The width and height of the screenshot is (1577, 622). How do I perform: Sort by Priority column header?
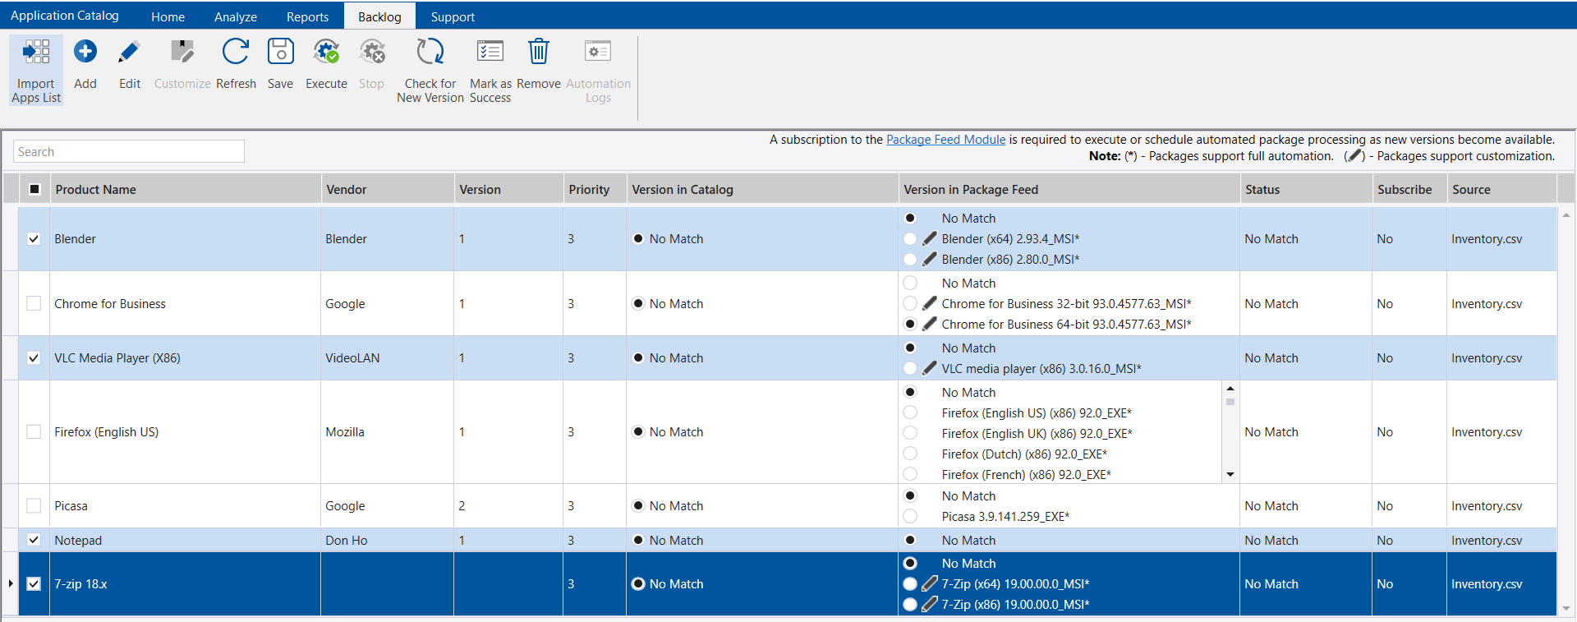[595, 189]
